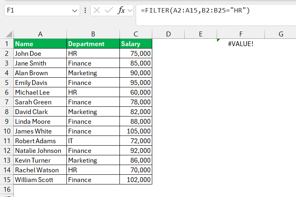Click the John Doe cell

pyautogui.click(x=40, y=53)
